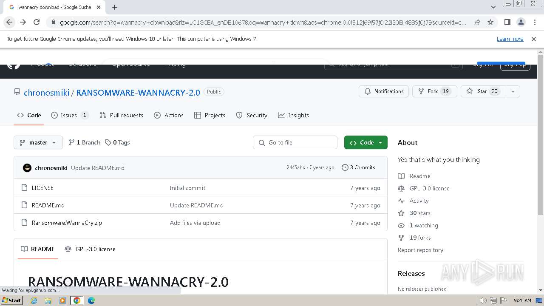This screenshot has height=306, width=544.
Task: Open the volume speaker tray icon
Action: [483, 300]
